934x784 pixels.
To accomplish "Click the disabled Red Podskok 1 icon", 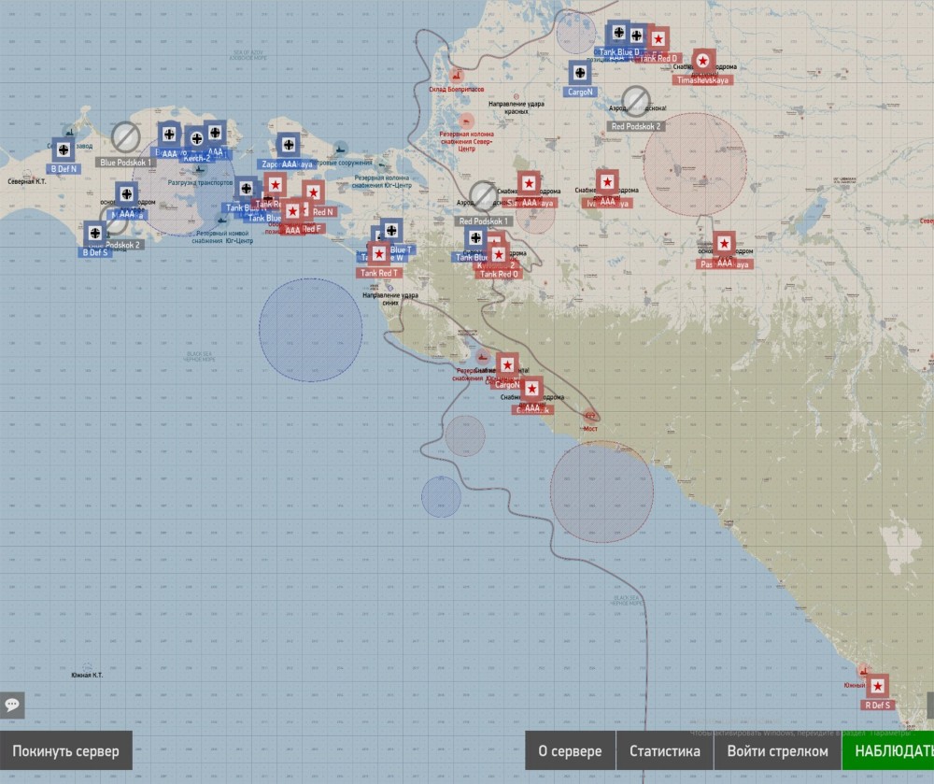I will (483, 195).
